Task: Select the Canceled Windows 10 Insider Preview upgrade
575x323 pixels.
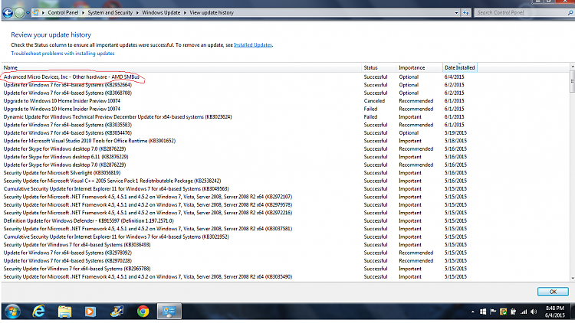Action: coord(240,101)
